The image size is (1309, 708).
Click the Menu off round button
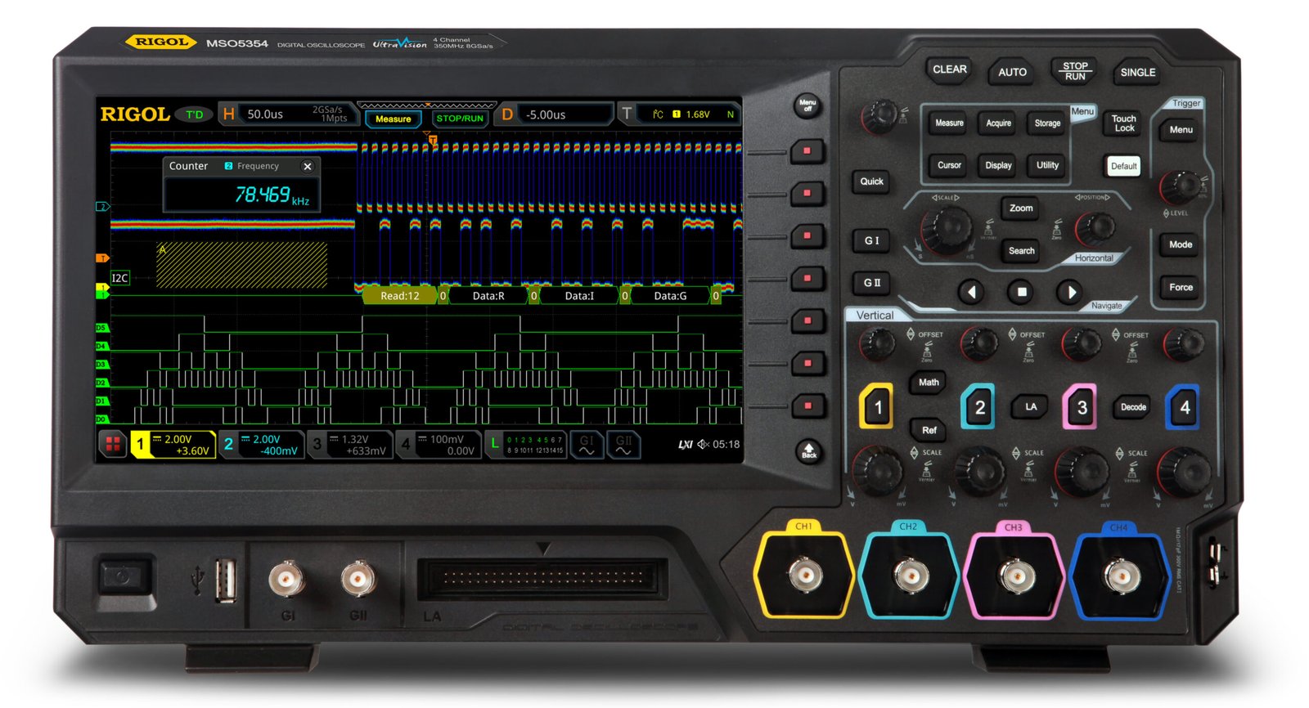[x=807, y=105]
